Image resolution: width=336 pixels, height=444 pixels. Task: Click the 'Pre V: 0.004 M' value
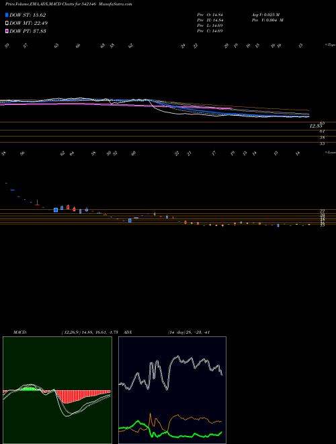click(x=267, y=20)
